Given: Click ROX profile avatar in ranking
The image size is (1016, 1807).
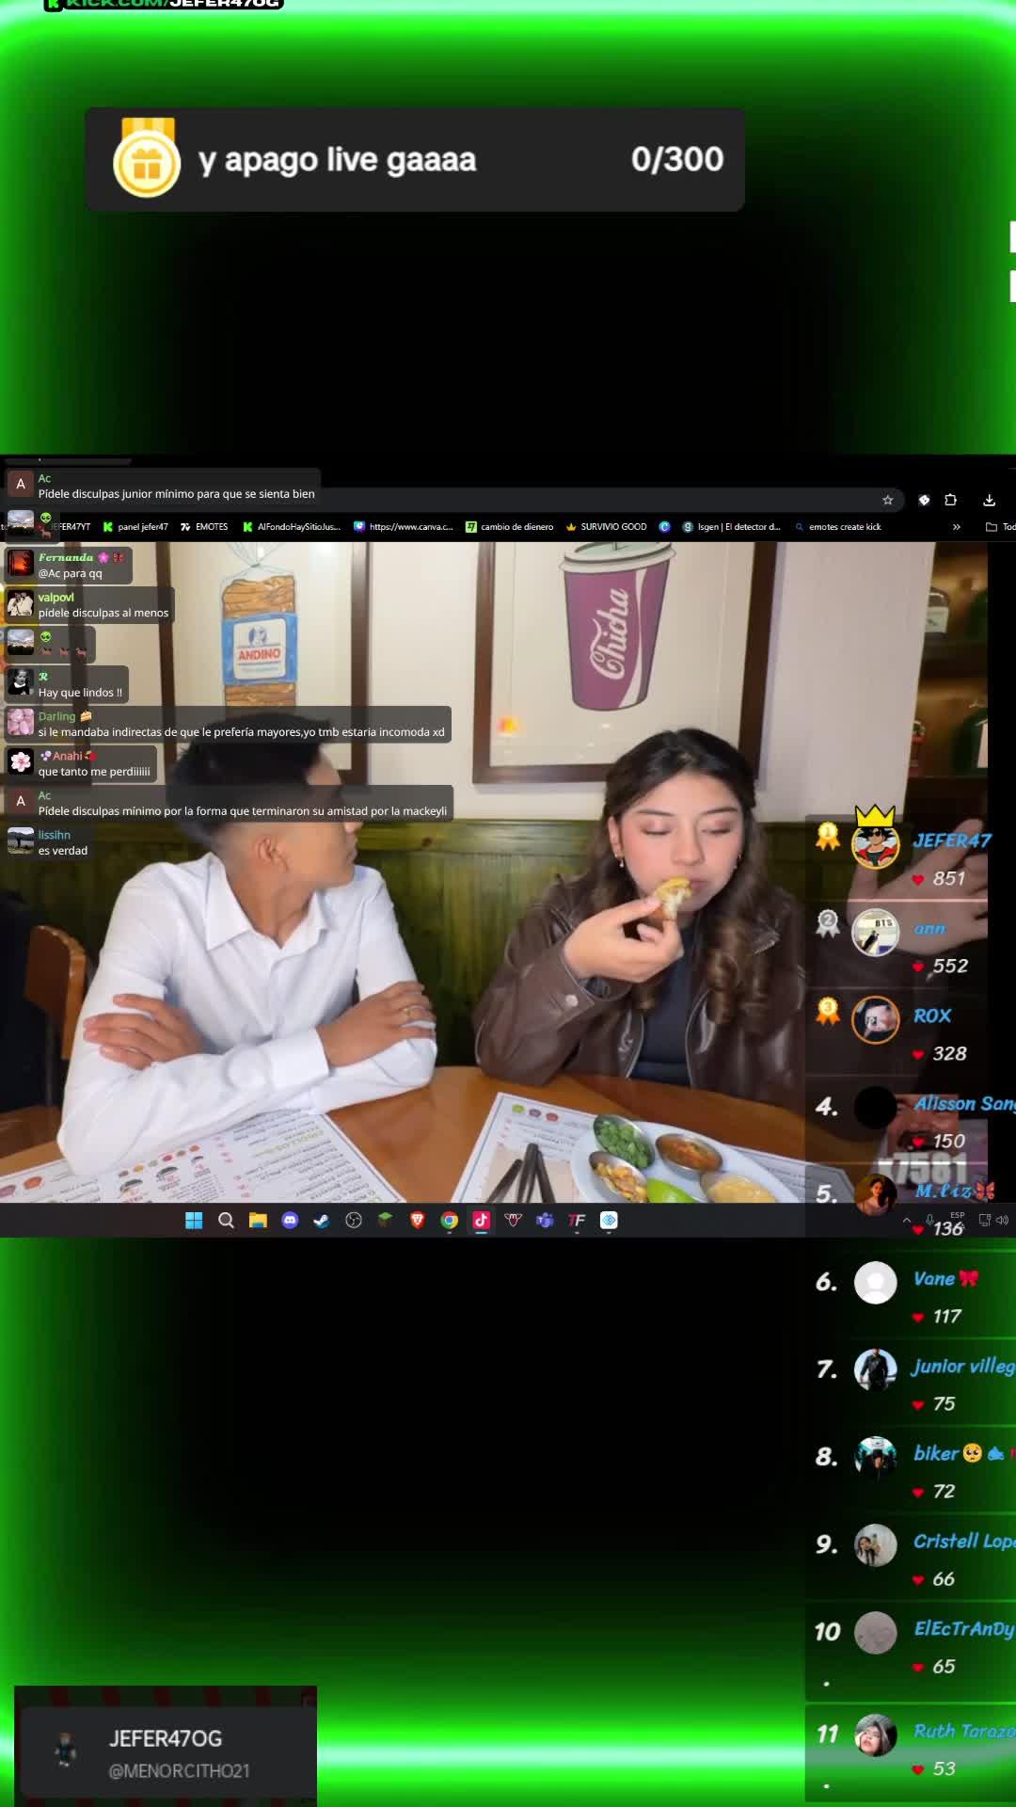Looking at the screenshot, I should tap(875, 1019).
